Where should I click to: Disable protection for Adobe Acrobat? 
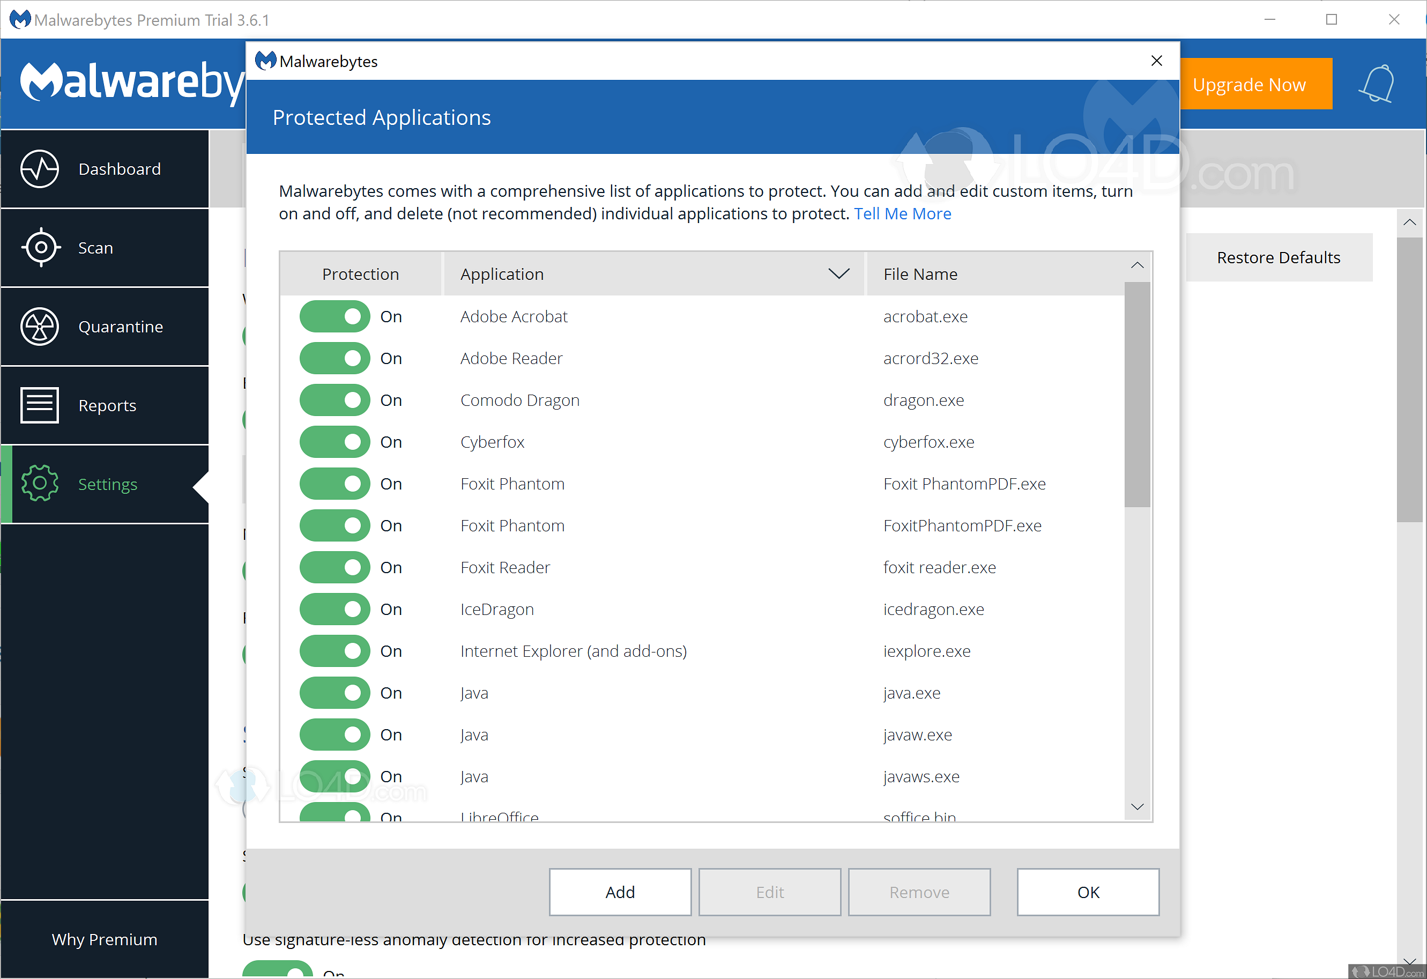point(335,316)
